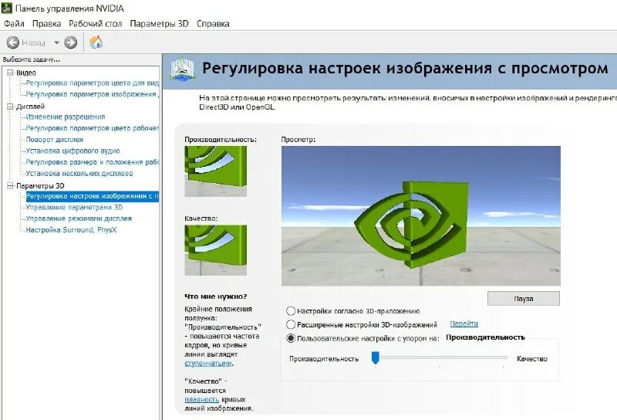Select 'Регулировка настроек изображения с' tree item
This screenshot has width=617, height=420.
tap(93, 196)
